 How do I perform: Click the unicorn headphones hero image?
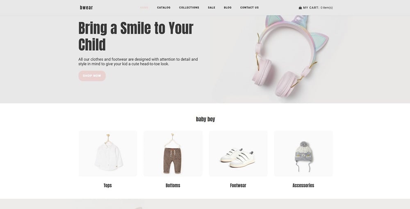(x=290, y=56)
